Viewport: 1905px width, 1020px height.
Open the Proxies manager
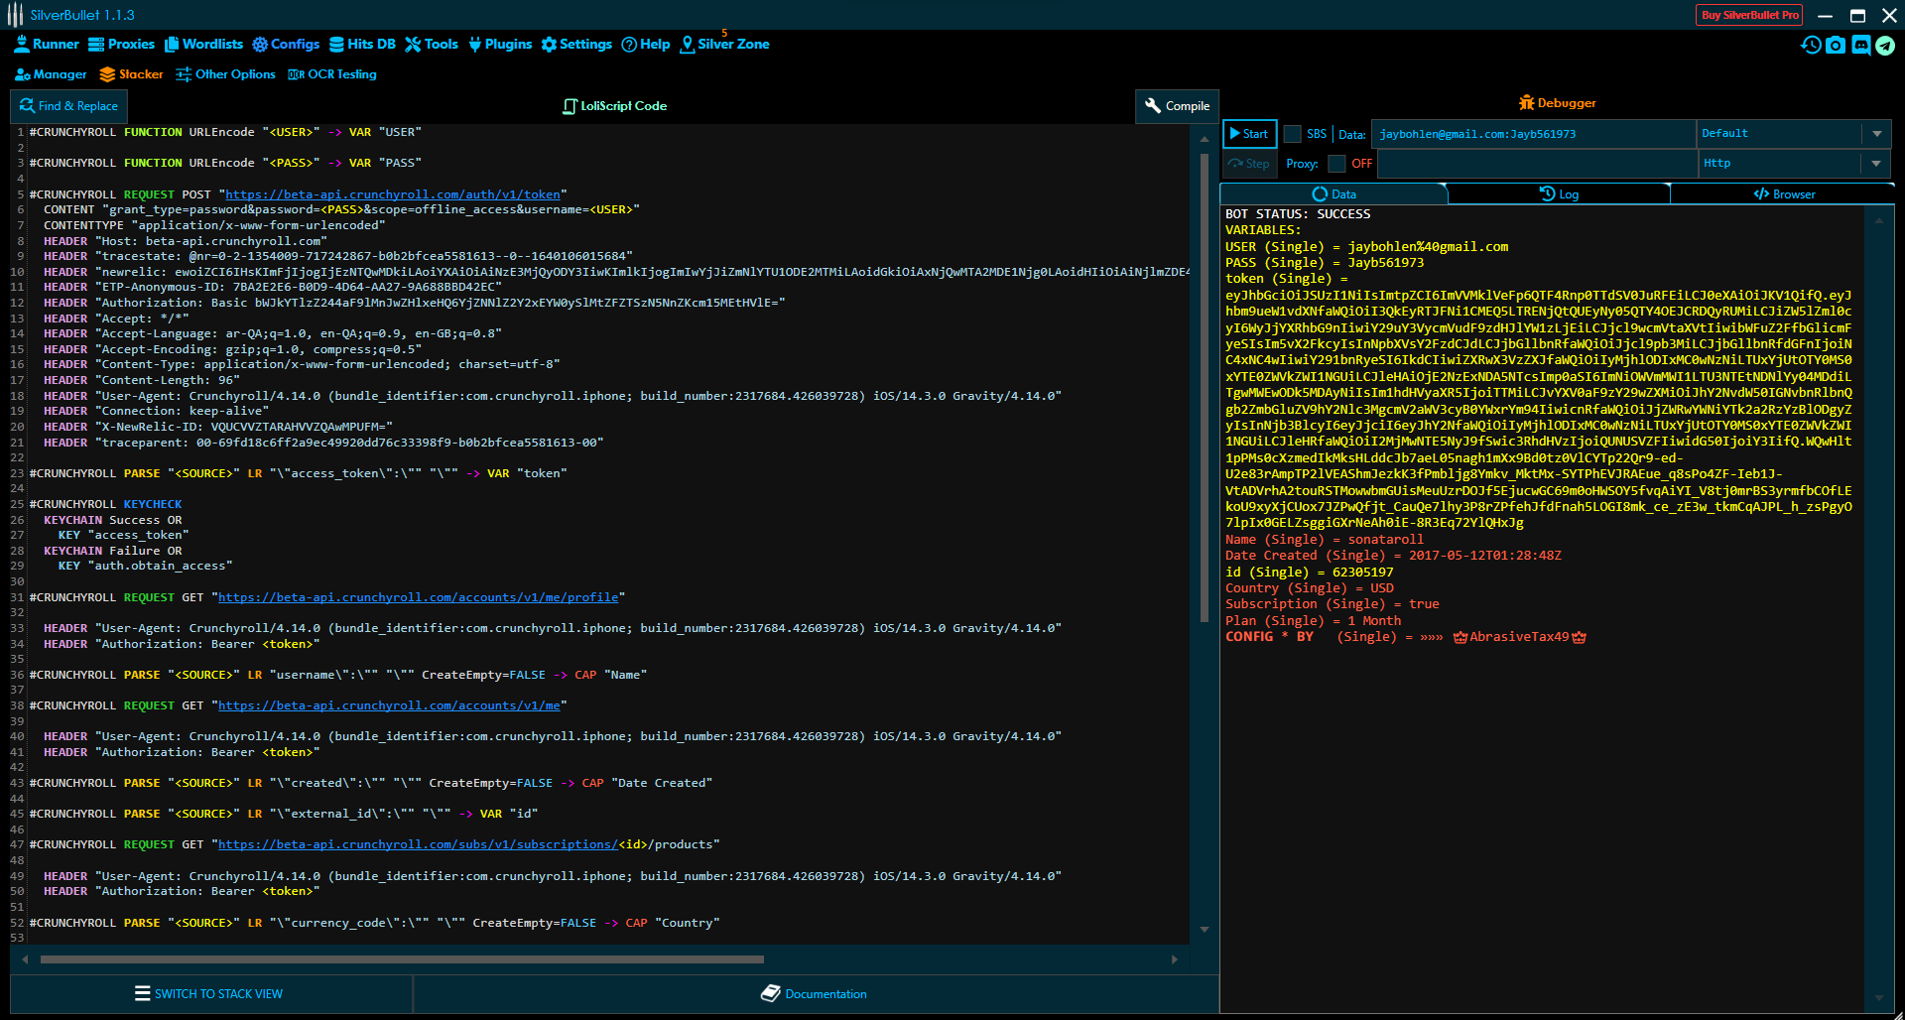121,44
